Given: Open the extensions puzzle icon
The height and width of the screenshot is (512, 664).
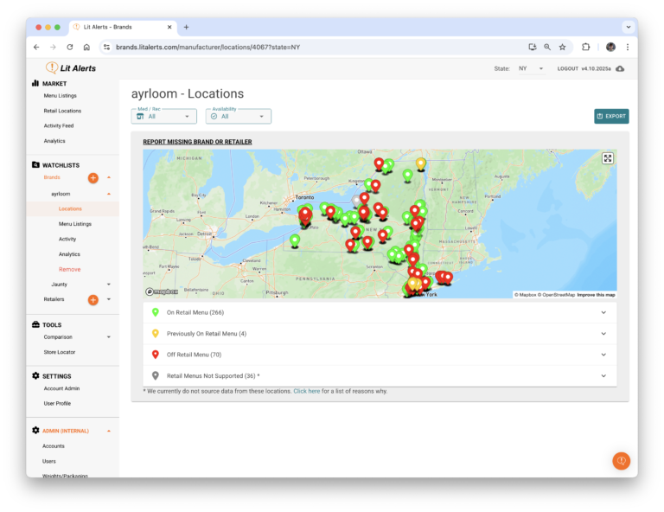Looking at the screenshot, I should click(x=585, y=47).
